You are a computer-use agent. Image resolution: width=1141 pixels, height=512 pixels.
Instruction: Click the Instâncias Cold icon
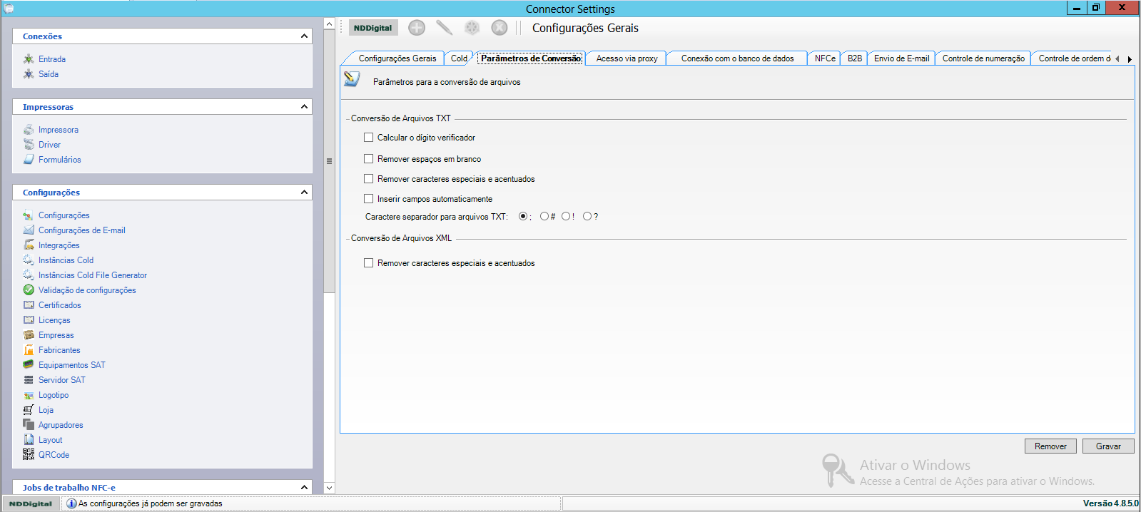click(29, 260)
